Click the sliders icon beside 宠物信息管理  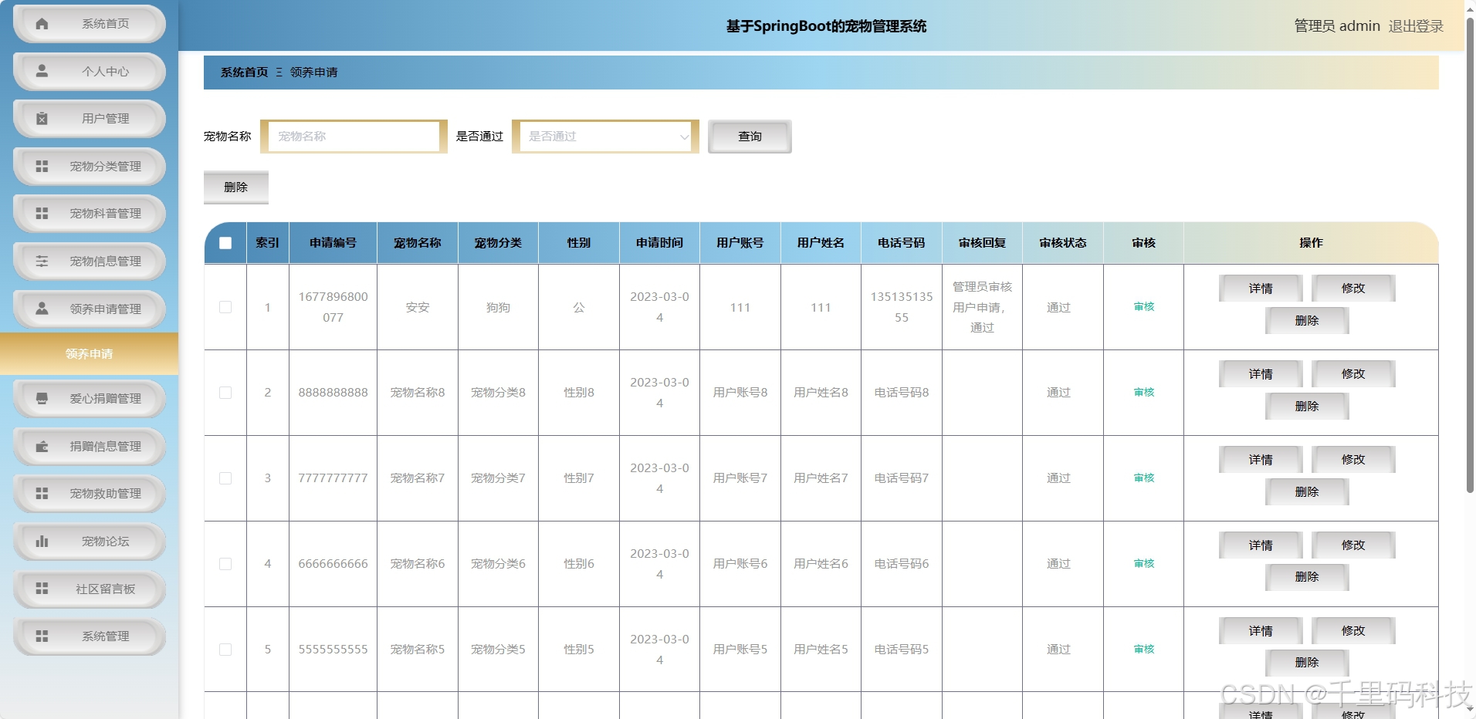pyautogui.click(x=42, y=262)
